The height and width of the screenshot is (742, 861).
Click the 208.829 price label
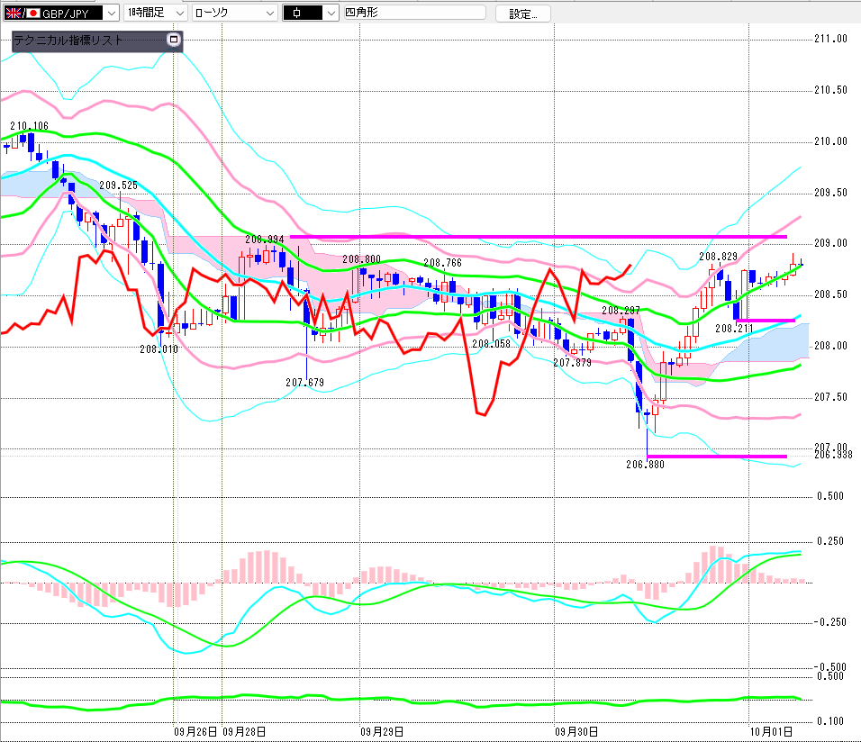point(718,256)
